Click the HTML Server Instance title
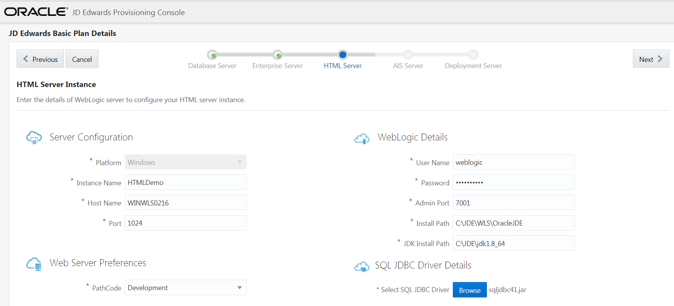The height and width of the screenshot is (306, 674). (56, 84)
